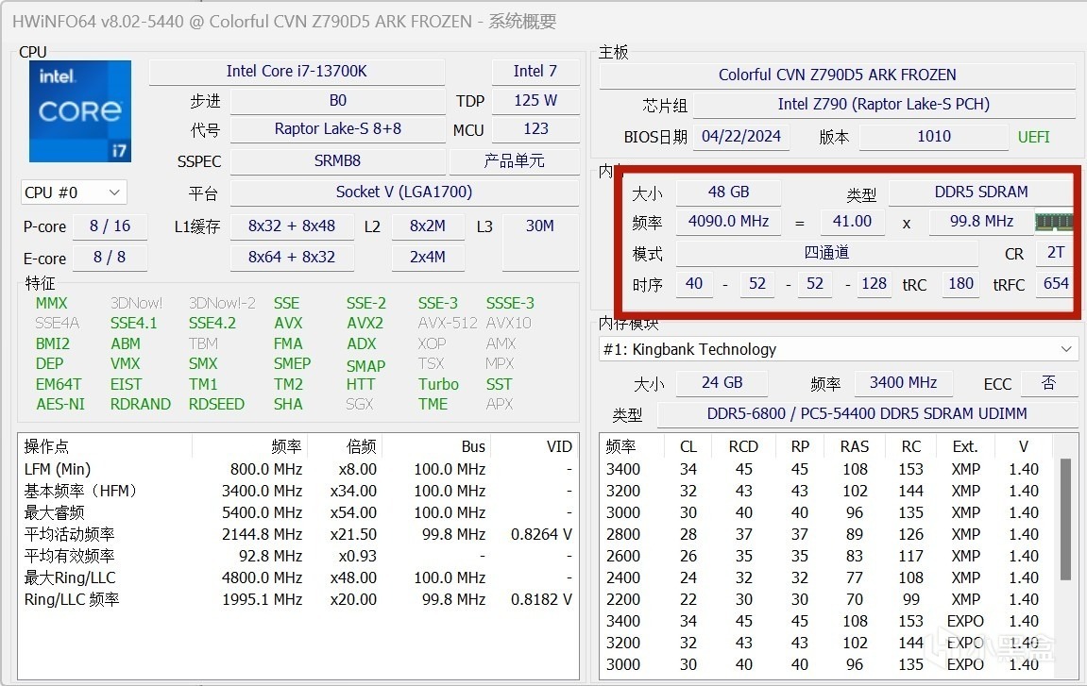1087x686 pixels.
Task: Click the 四通道 memory mode field
Action: [826, 253]
